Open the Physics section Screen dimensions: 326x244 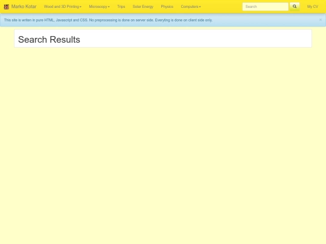[167, 7]
